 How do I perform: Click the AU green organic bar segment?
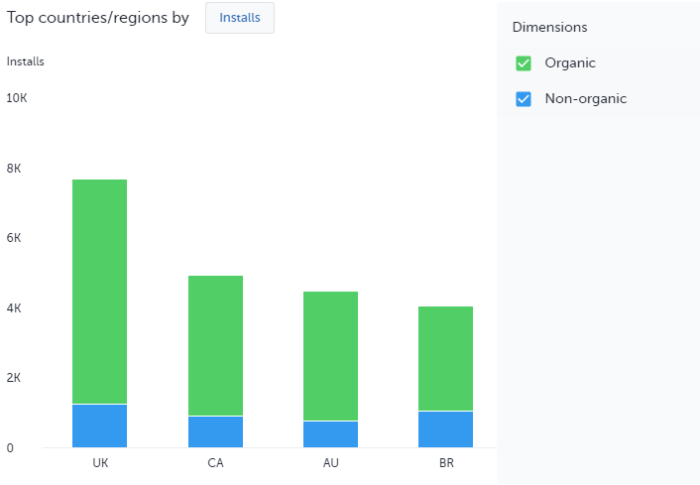pos(330,356)
